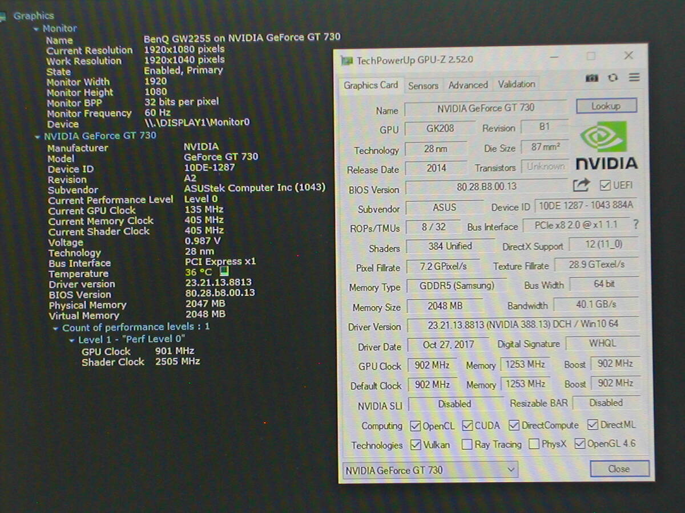Click the Release Date 2014 field

pyautogui.click(x=436, y=169)
